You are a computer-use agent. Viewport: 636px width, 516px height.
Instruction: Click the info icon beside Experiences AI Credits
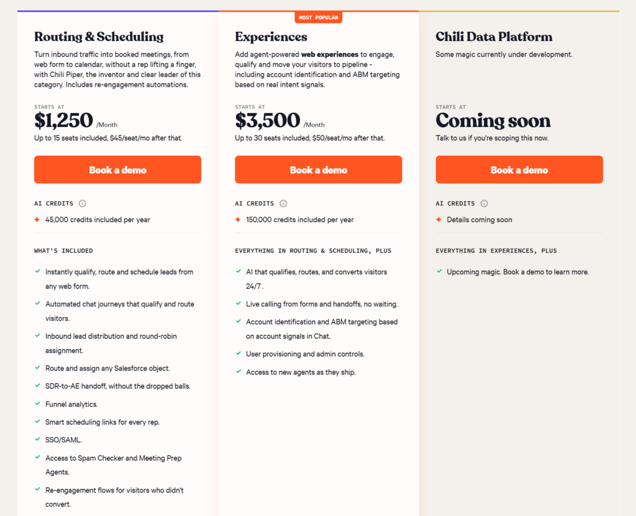click(x=283, y=203)
